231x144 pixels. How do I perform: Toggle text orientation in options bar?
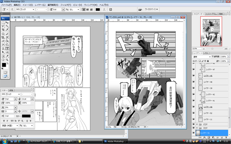coord(12,9)
